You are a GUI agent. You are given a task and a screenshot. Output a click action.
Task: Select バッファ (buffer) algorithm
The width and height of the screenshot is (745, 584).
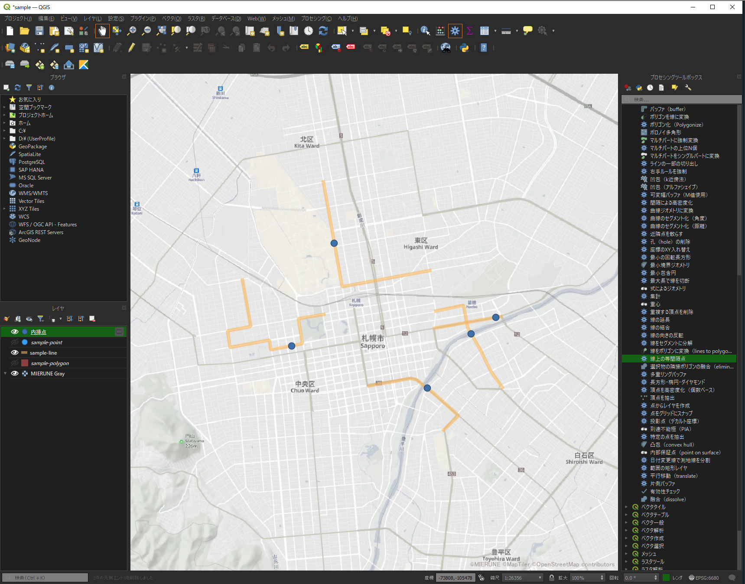[x=667, y=109]
